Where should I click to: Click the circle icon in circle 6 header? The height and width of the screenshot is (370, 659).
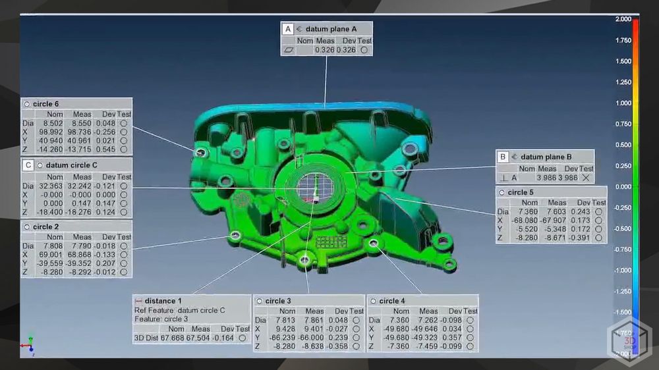[x=27, y=104]
